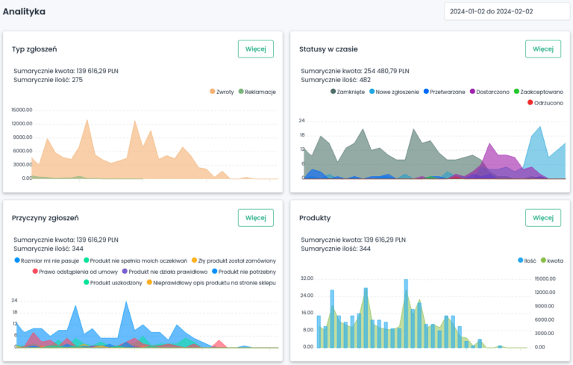Click the Analityka page heading
This screenshot has width=573, height=365.
24,11
